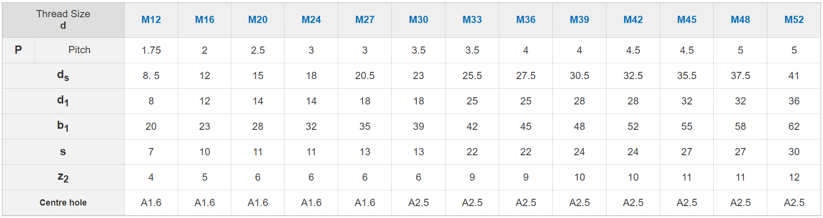Select the M24 header link
Viewport: 823px width, 218px height.
click(x=311, y=20)
